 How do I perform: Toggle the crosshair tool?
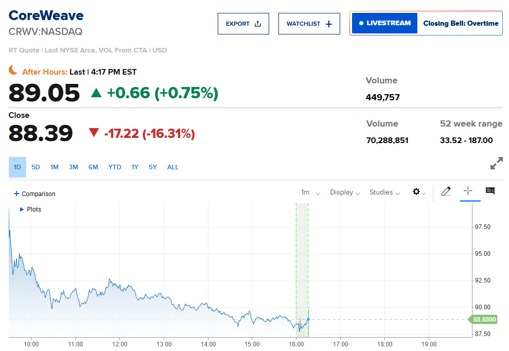467,191
